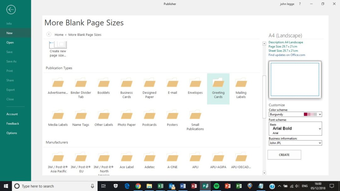Open Word from the taskbar
Image resolution: width=340 pixels, height=191 pixels.
coord(183,186)
